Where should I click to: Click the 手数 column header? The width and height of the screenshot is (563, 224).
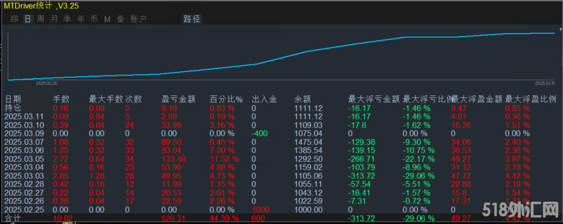62,100
